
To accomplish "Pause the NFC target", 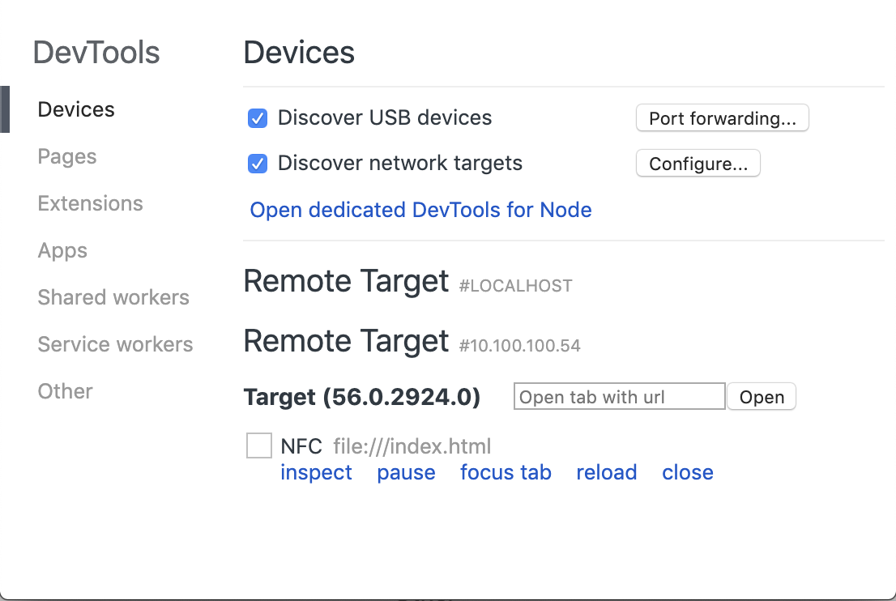I will tap(406, 472).
